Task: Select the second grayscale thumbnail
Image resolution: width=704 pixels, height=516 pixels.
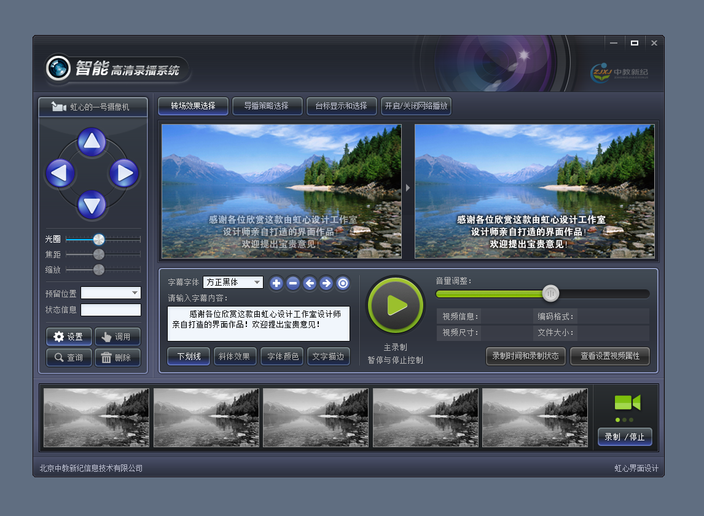Action: [206, 418]
